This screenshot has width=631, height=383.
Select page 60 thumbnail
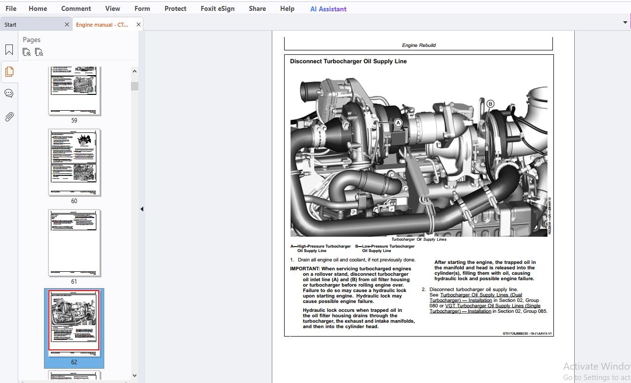[75, 163]
